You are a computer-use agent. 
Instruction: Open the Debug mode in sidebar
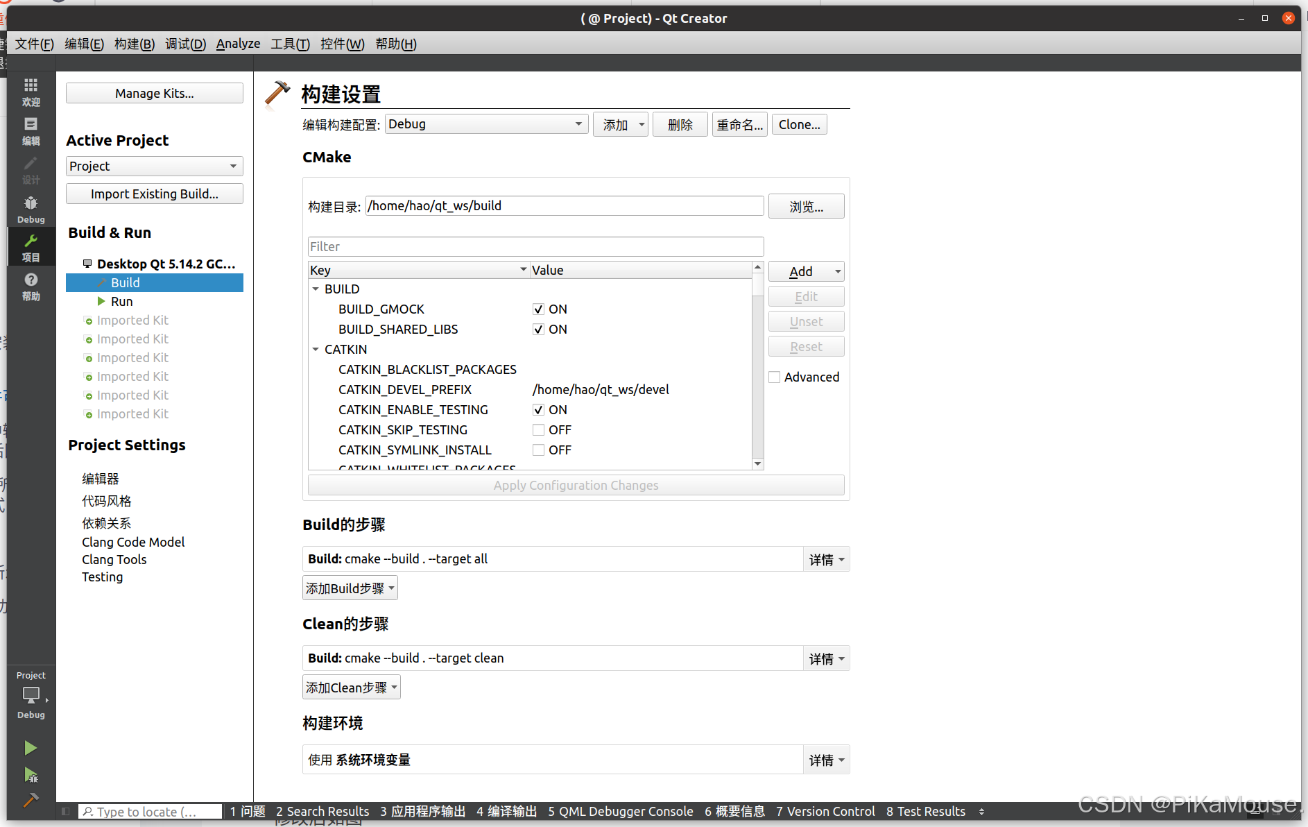31,209
